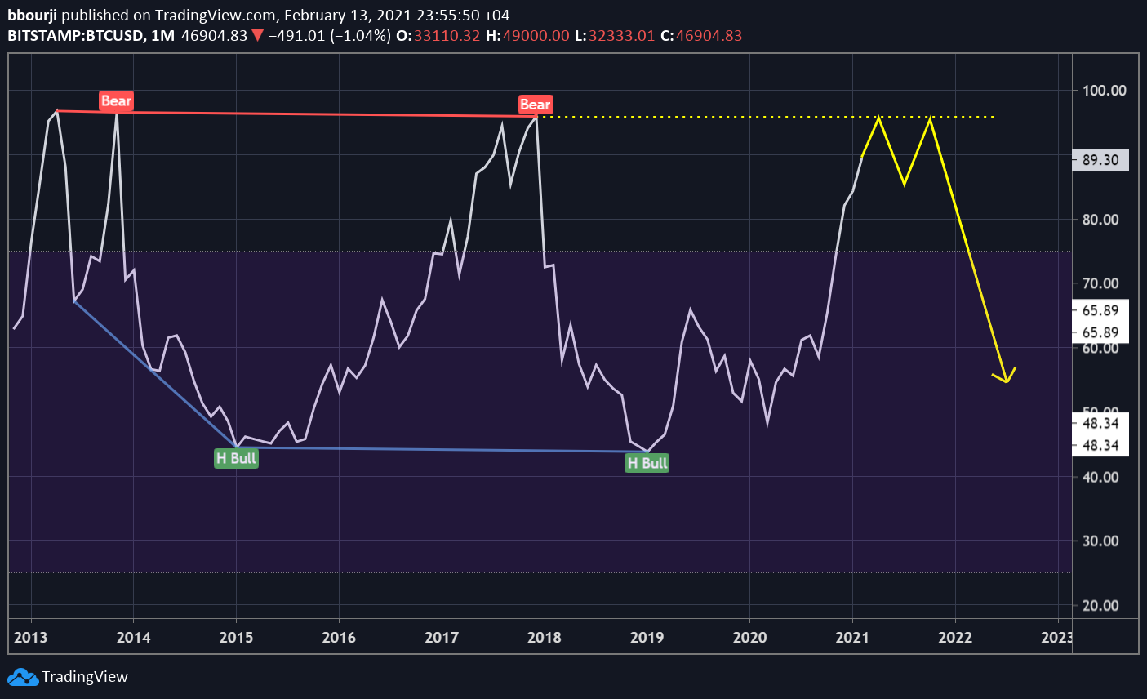Click the close value after the C: label
Viewport: 1147px width, 699px height.
pyautogui.click(x=709, y=36)
